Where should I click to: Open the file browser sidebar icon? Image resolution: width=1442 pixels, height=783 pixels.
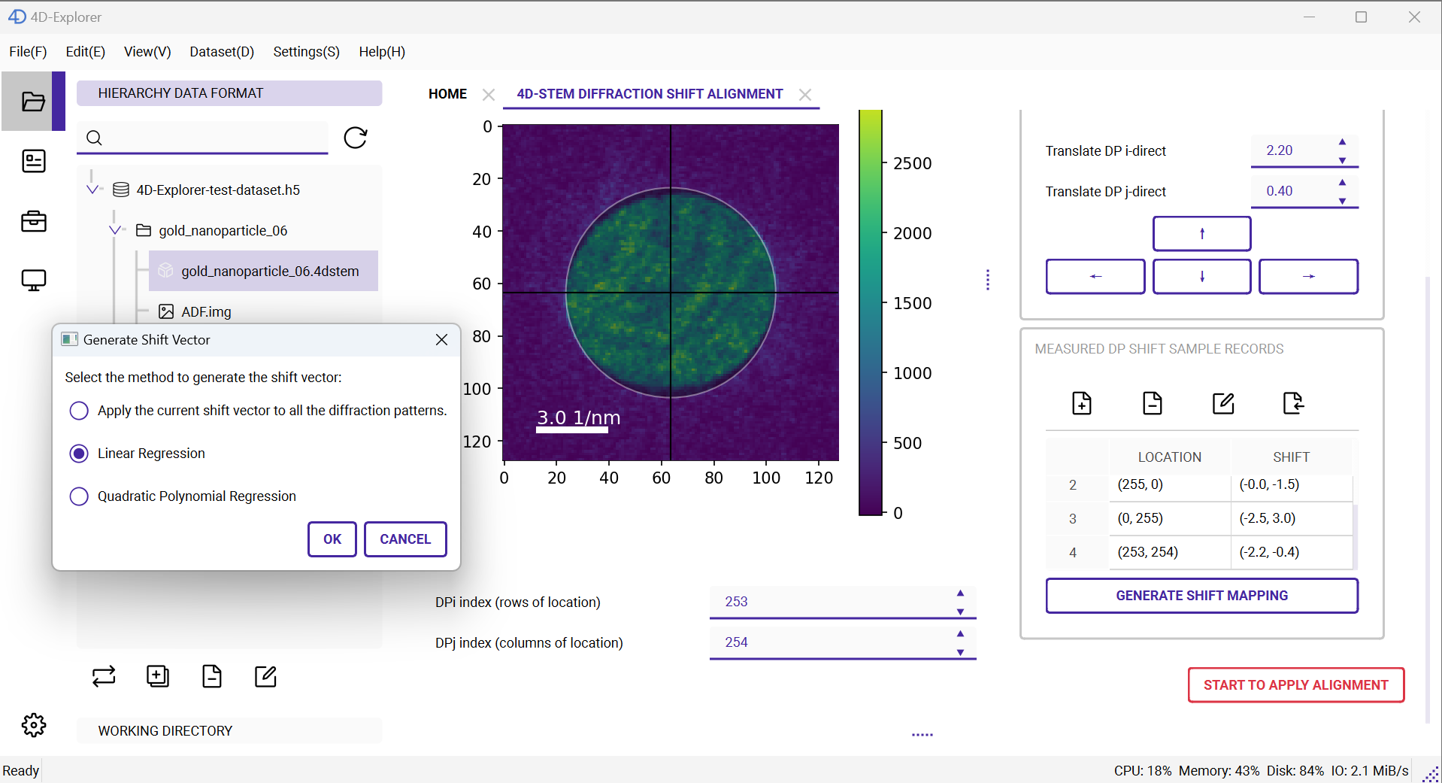tap(33, 102)
